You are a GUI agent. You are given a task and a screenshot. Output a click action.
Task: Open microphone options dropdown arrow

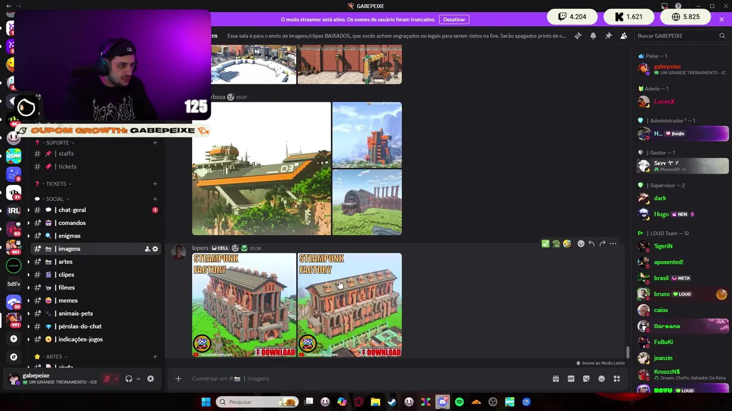click(x=117, y=378)
